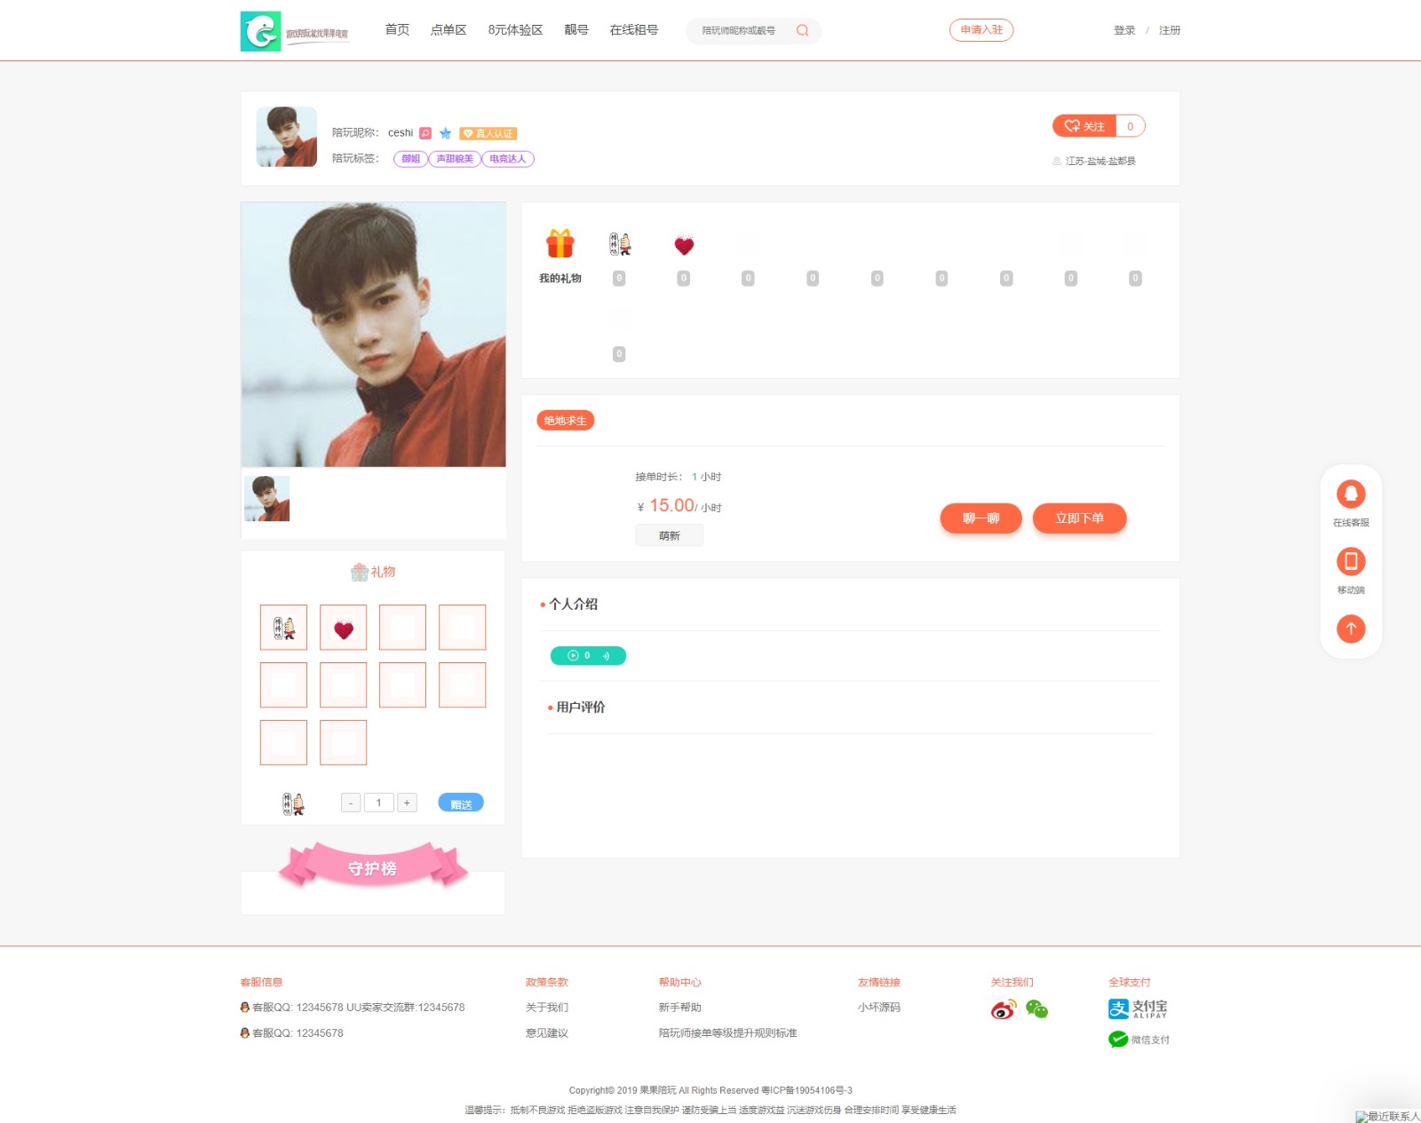
Task: Toggle follow with the 关注 button
Action: 1084,126
